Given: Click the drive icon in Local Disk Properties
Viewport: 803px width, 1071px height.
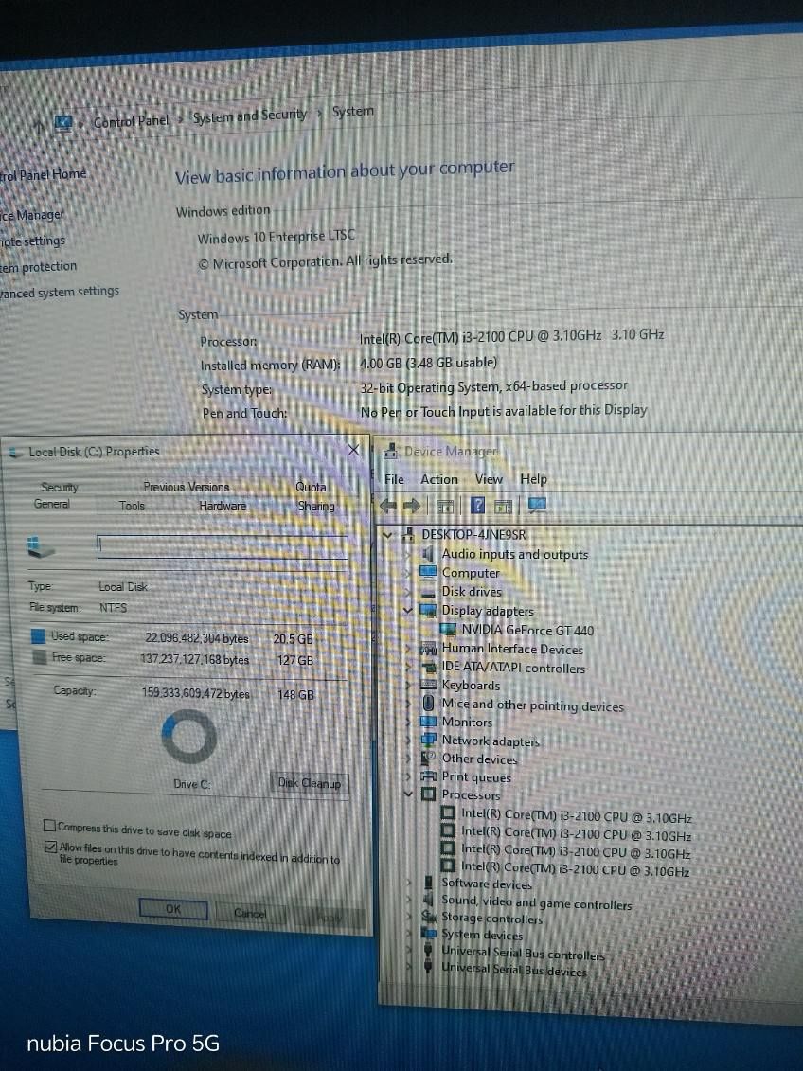Looking at the screenshot, I should pyautogui.click(x=40, y=547).
